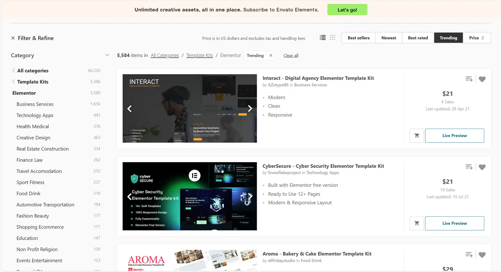Favorite the Interact Digital Agency kit
This screenshot has height=272, width=501.
pyautogui.click(x=482, y=79)
